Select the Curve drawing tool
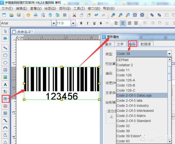The width and height of the screenshot is (175, 144). [5, 121]
